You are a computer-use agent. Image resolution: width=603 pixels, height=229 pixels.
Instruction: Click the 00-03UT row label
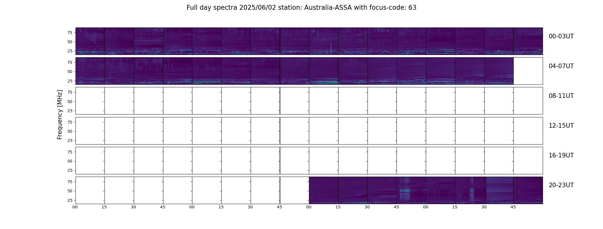tap(561, 36)
